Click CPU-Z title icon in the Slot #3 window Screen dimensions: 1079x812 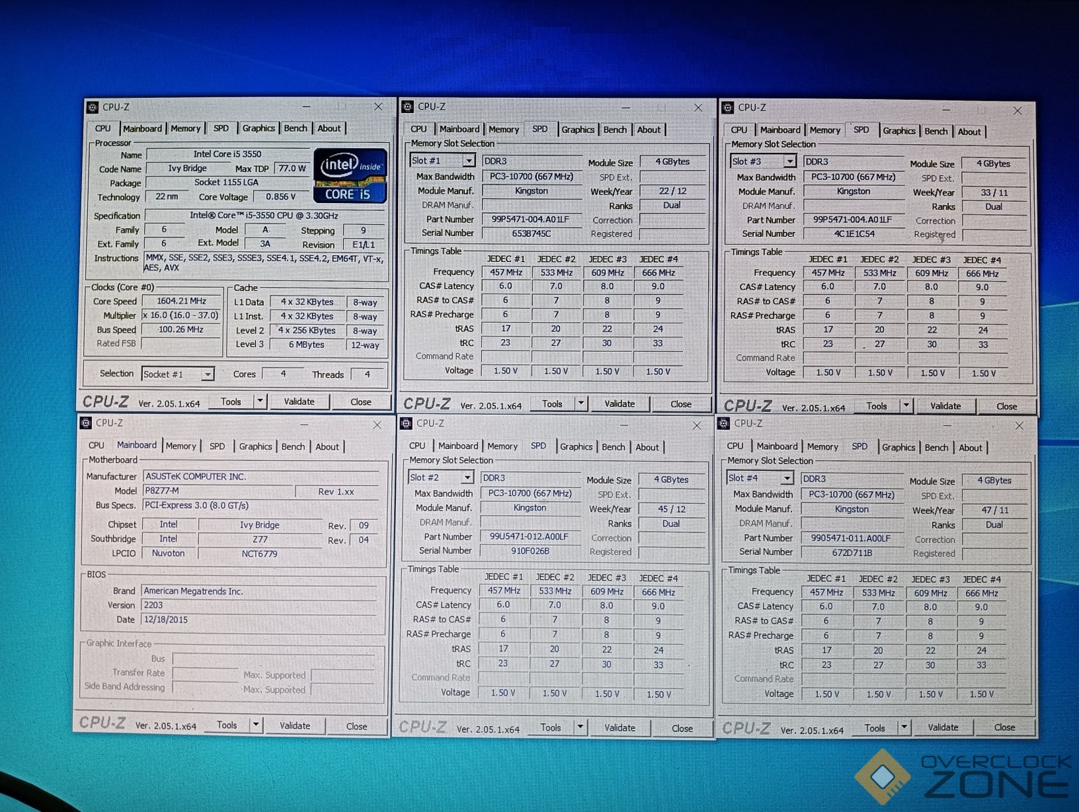728,107
